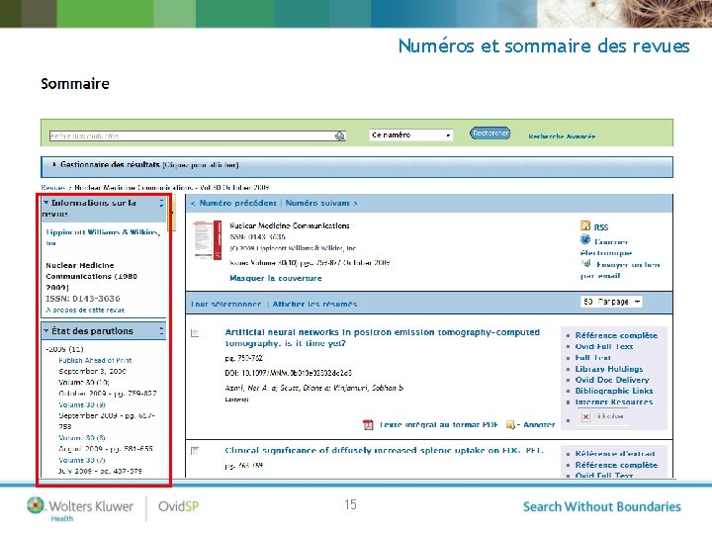This screenshot has width=712, height=534.
Task: Open 'Publish Ahead of Print' issue
Action: click(x=95, y=360)
